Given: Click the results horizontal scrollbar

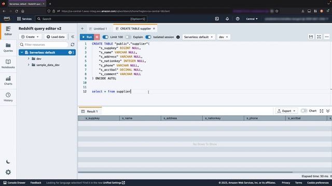Looking at the screenshot, I should click(x=185, y=172).
